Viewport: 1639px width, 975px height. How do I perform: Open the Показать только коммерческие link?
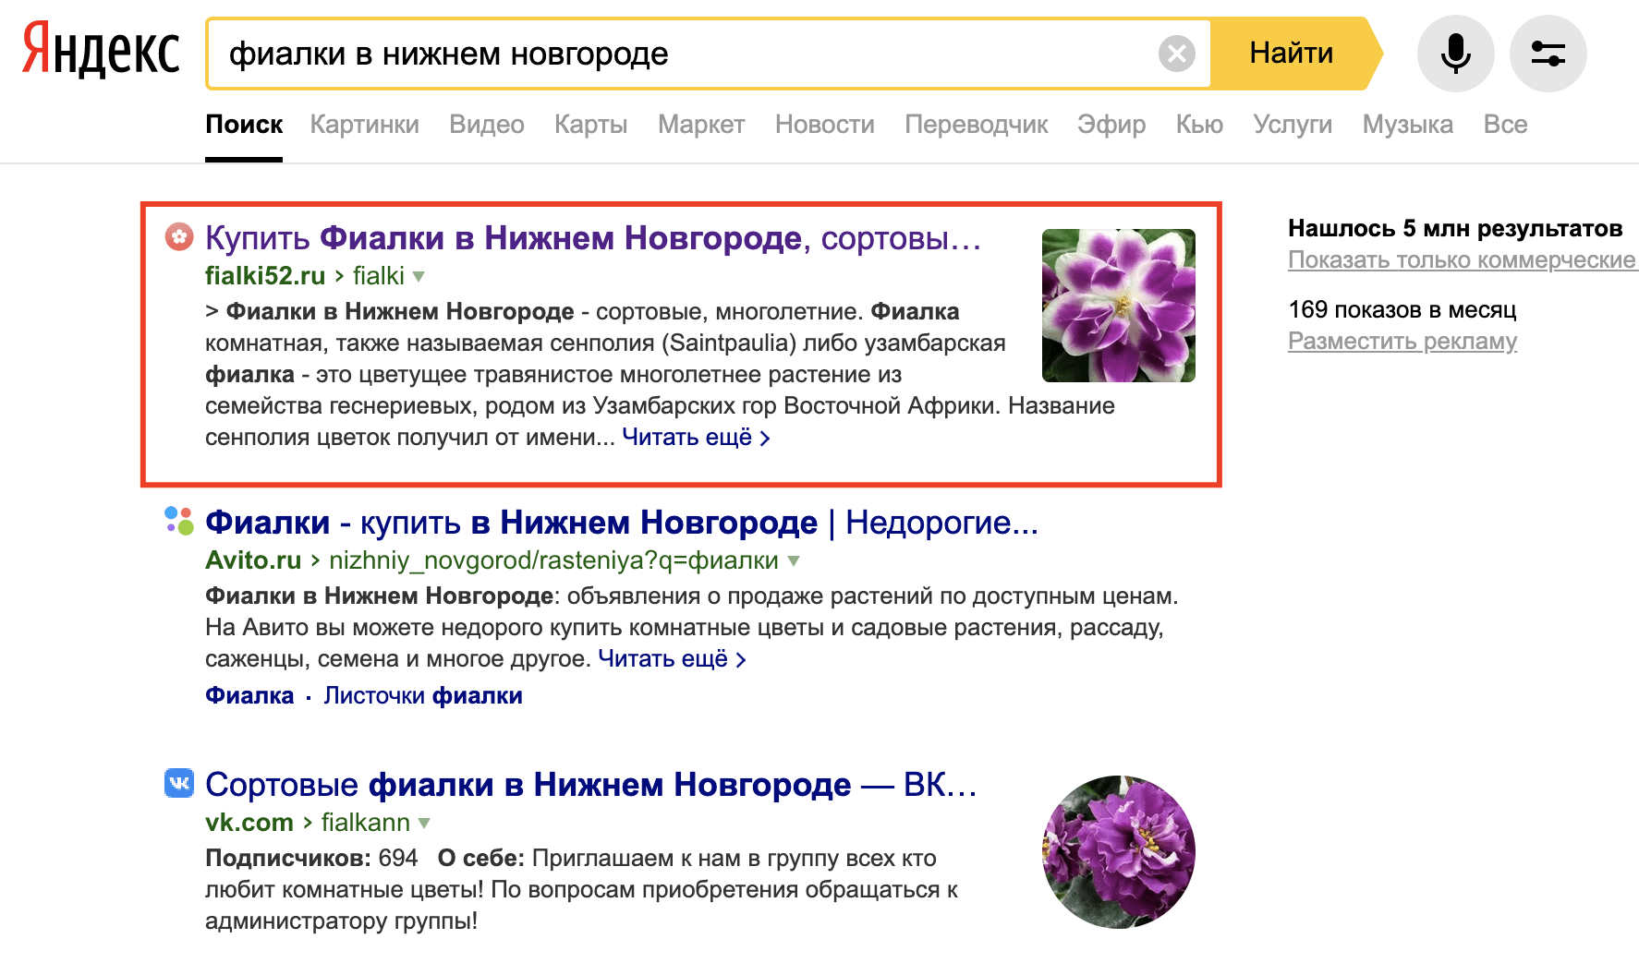click(x=1462, y=260)
